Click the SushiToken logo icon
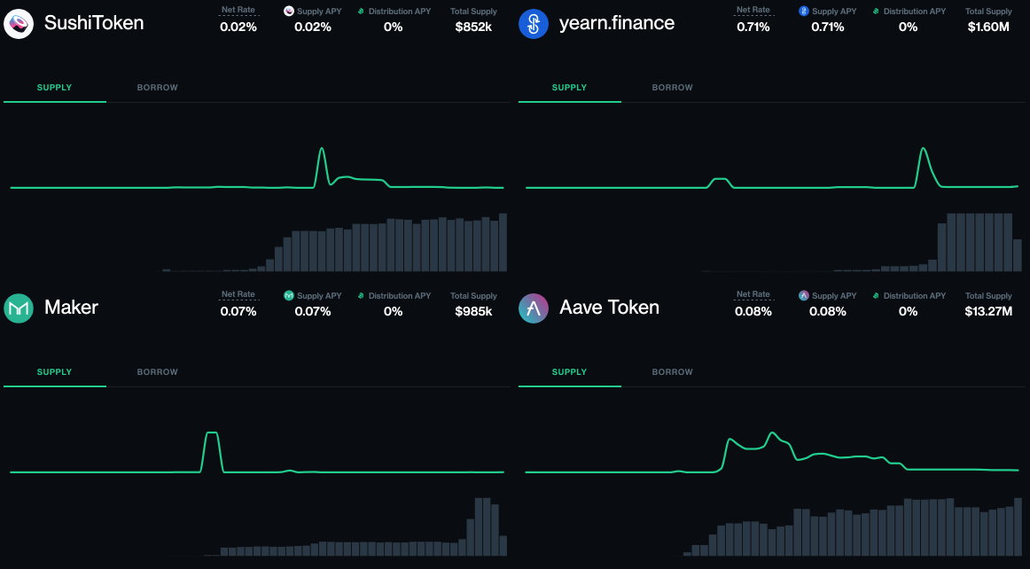 click(19, 24)
